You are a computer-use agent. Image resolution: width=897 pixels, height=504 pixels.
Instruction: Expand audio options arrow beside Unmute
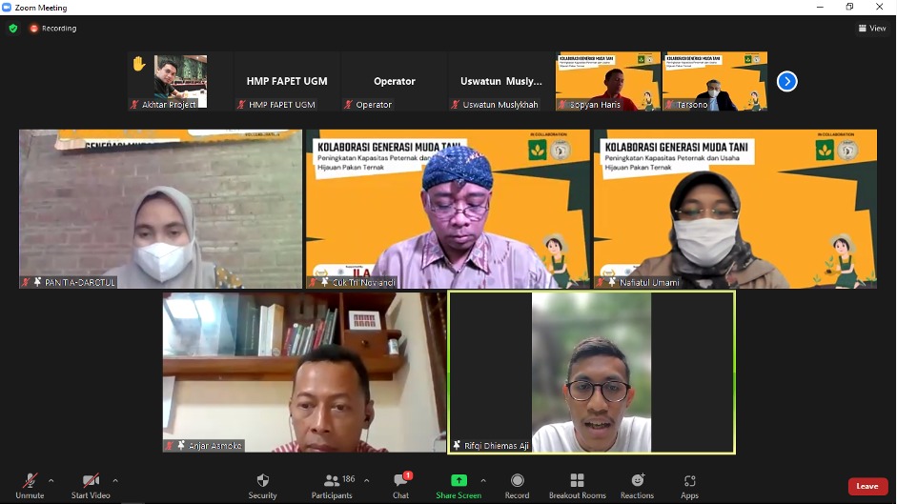(x=51, y=480)
